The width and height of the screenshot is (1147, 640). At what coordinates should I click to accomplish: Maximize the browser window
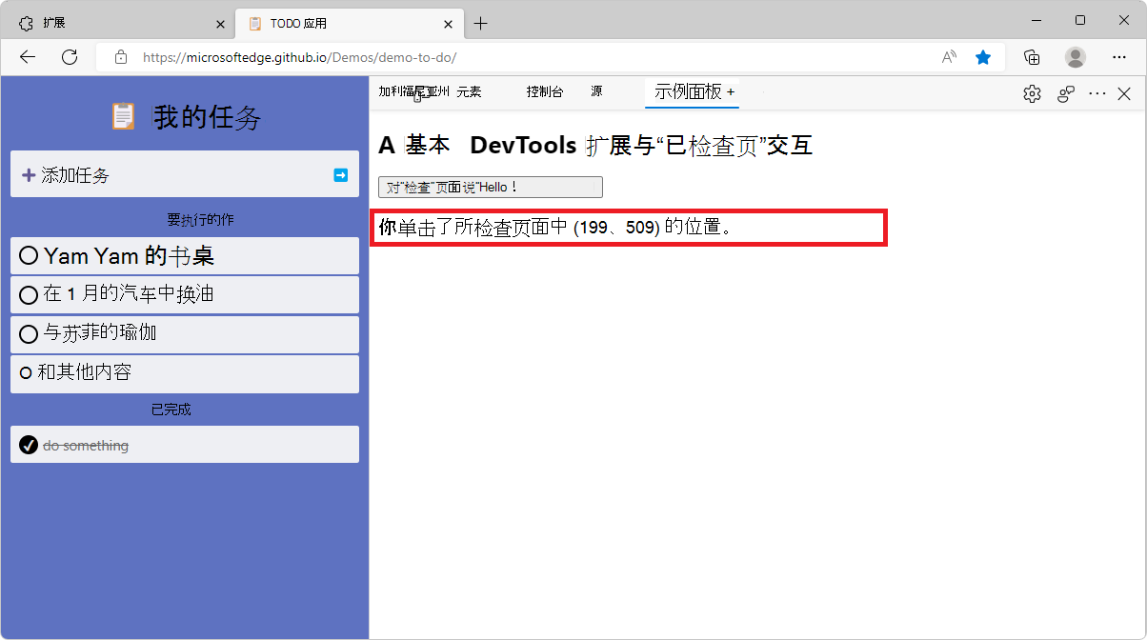coord(1079,20)
